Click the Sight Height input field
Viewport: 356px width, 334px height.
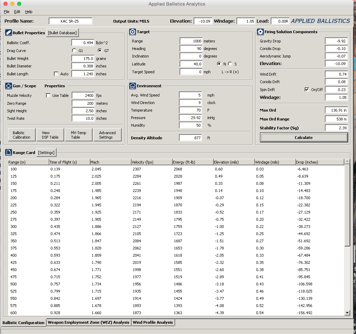[x=83, y=111]
